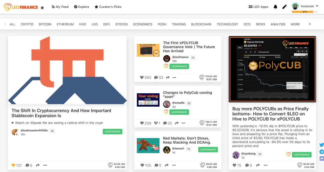Click the LeoFinance logo
Screen dimensions: 324x172
click(x=21, y=7)
